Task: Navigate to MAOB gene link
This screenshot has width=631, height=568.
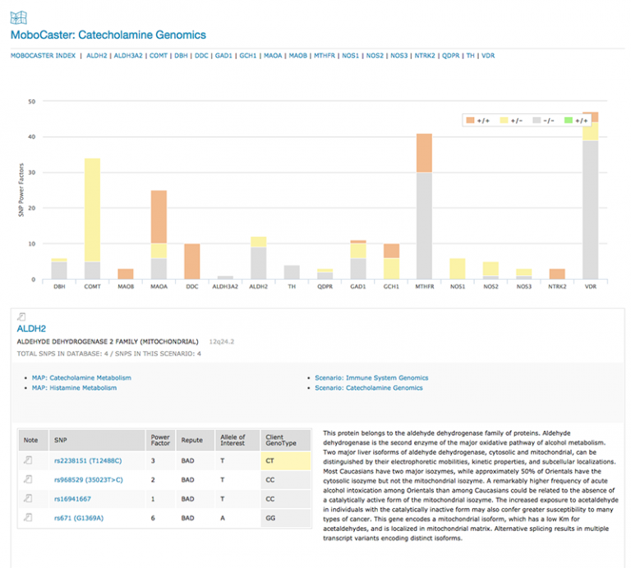Action: coord(297,56)
